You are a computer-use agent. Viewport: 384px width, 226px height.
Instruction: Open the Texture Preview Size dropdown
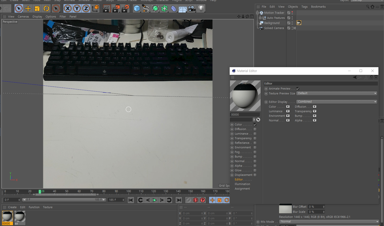pos(337,93)
